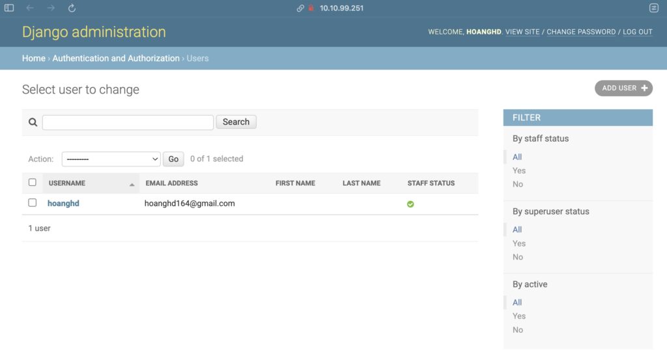This screenshot has height=353, width=667.
Task: Tick the select-all users checkbox in header
Action: pyautogui.click(x=33, y=182)
